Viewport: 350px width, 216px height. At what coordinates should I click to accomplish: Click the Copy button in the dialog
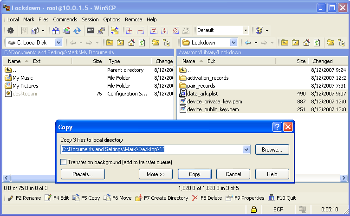194,174
